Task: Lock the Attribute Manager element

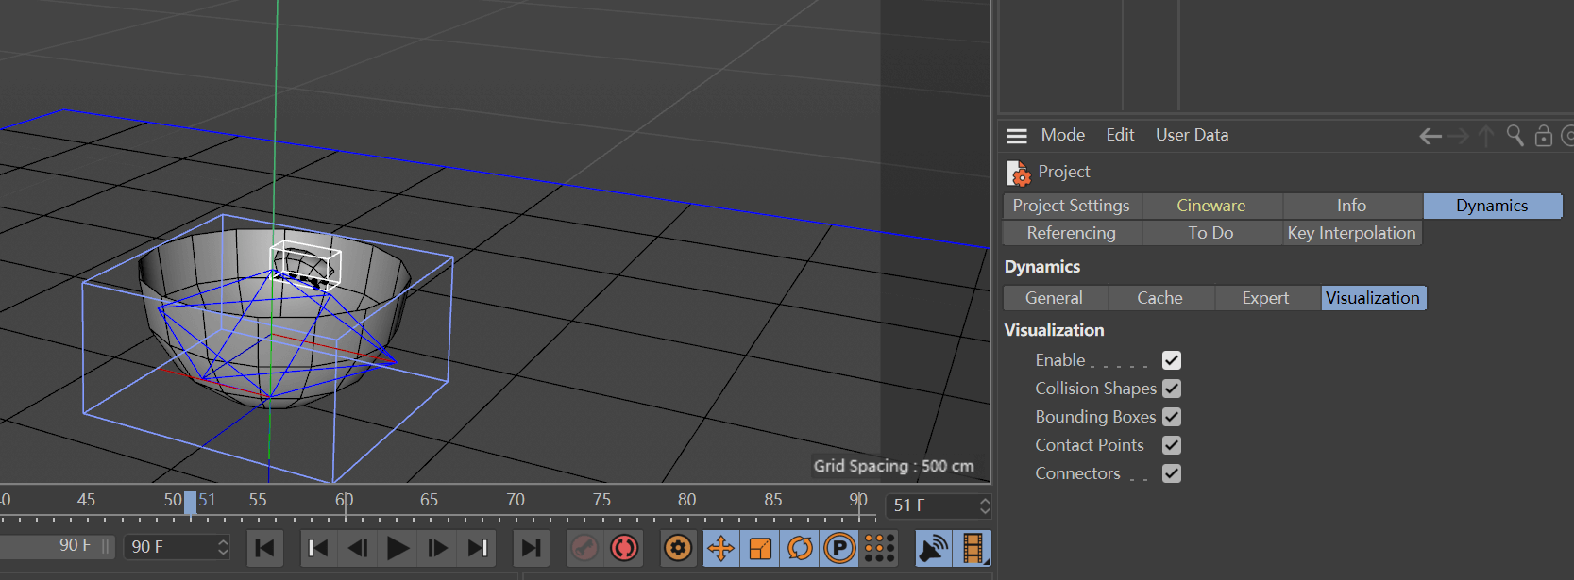Action: click(1544, 136)
